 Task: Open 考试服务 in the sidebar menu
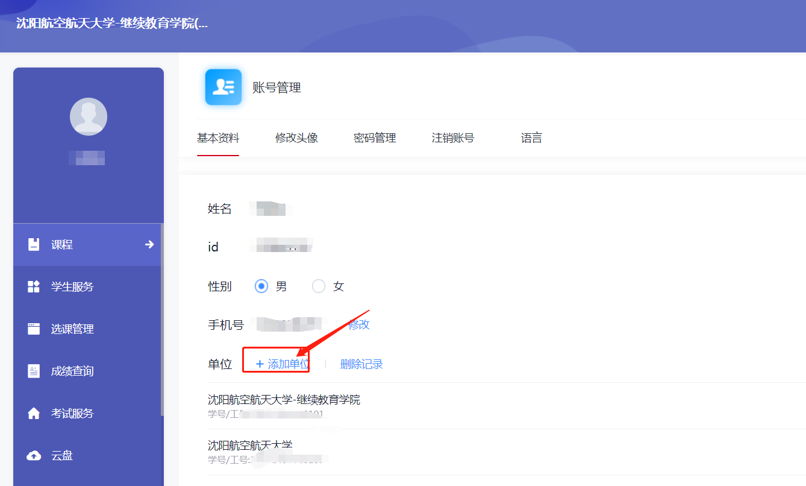[87, 413]
